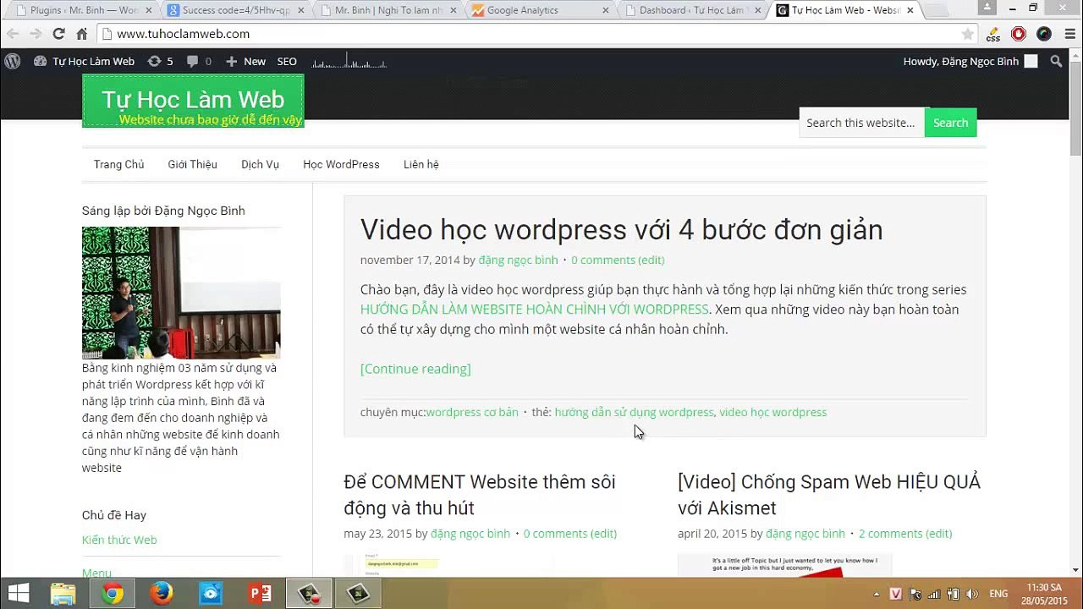Open the blue camera app in taskbar
Screen dimensions: 1083x609
coord(211,594)
